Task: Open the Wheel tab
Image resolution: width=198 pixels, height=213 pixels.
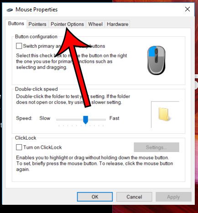Action: (95, 24)
